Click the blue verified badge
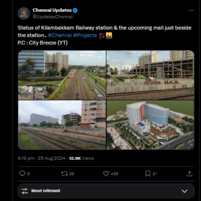The height and width of the screenshot is (201, 201). point(75,10)
